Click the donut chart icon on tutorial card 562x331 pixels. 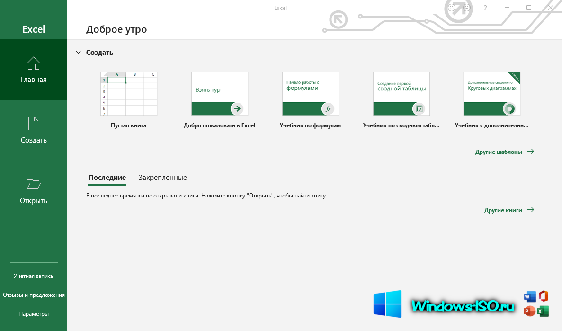[509, 108]
